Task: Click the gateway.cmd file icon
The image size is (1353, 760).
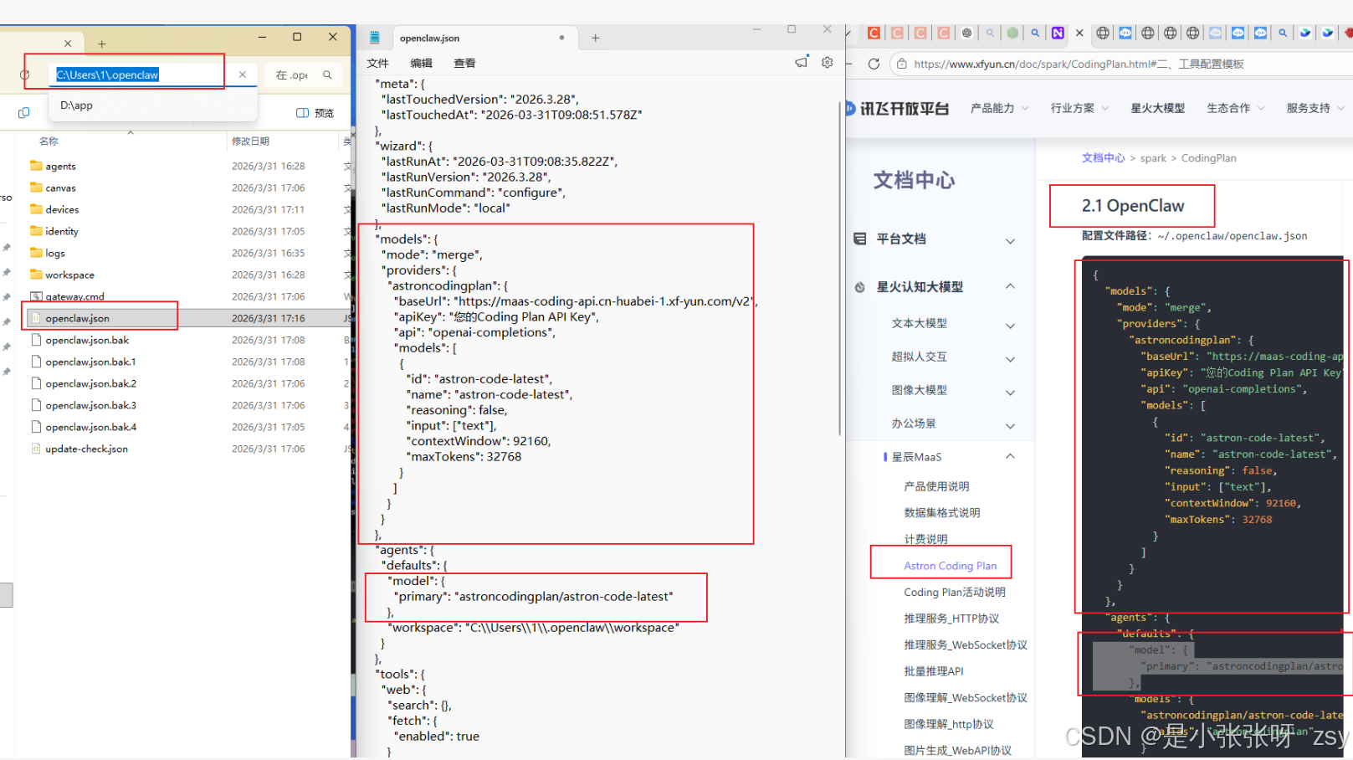Action: point(36,296)
